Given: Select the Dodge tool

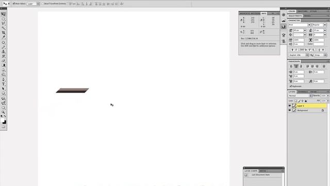Looking at the screenshot, I should 4,74.
